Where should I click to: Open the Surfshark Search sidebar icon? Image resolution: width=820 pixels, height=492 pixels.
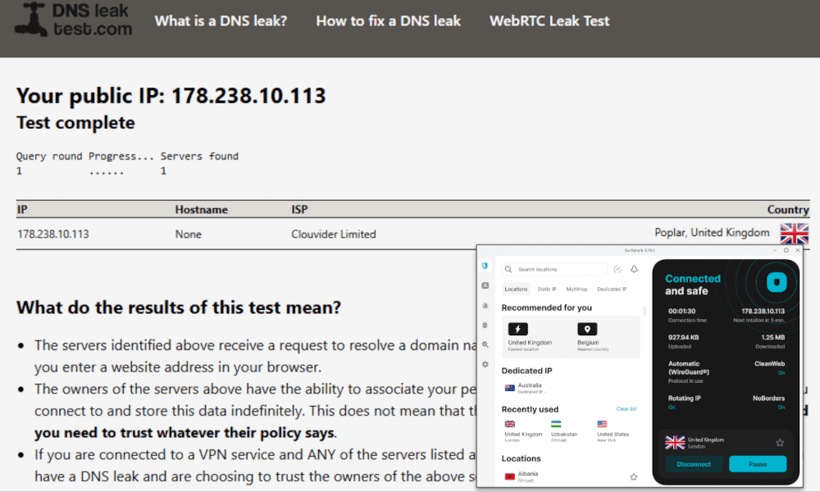coord(485,344)
